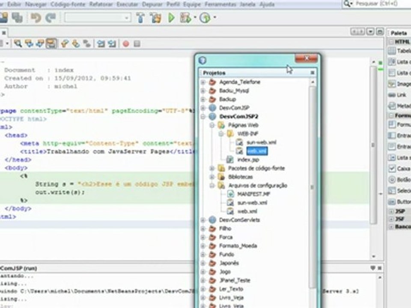Click the out.write(s); code line
Viewport: 411px width, 308px height.
point(60,192)
